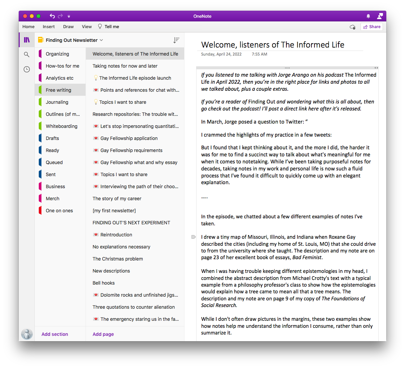Expand the Finding Out Newsletter notebook dropdown

click(101, 40)
